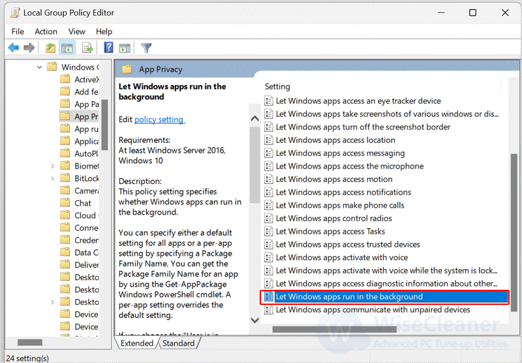This screenshot has height=363, width=522.
Task: Click the Forward arrow toolbar icon
Action: [x=29, y=48]
